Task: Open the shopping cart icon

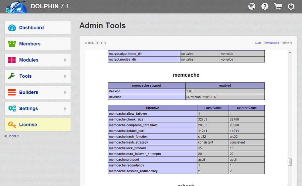Action: click(278, 6)
